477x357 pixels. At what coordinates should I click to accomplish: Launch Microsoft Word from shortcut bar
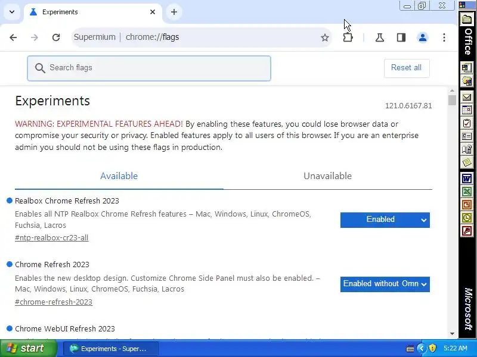(x=467, y=178)
